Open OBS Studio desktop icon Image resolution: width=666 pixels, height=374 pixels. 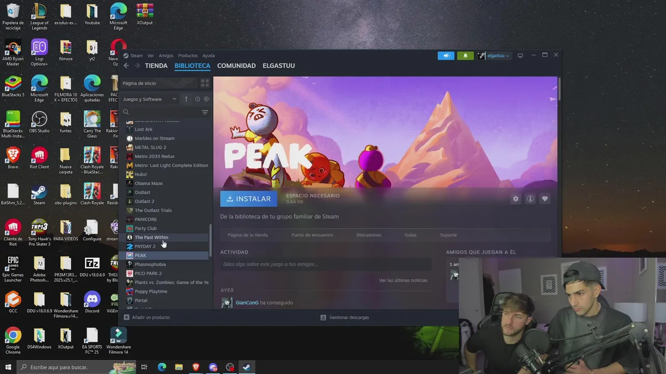[x=40, y=123]
